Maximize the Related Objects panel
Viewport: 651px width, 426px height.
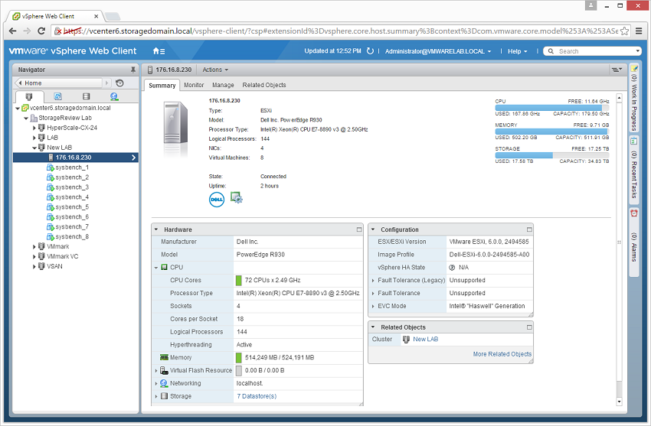(x=529, y=327)
